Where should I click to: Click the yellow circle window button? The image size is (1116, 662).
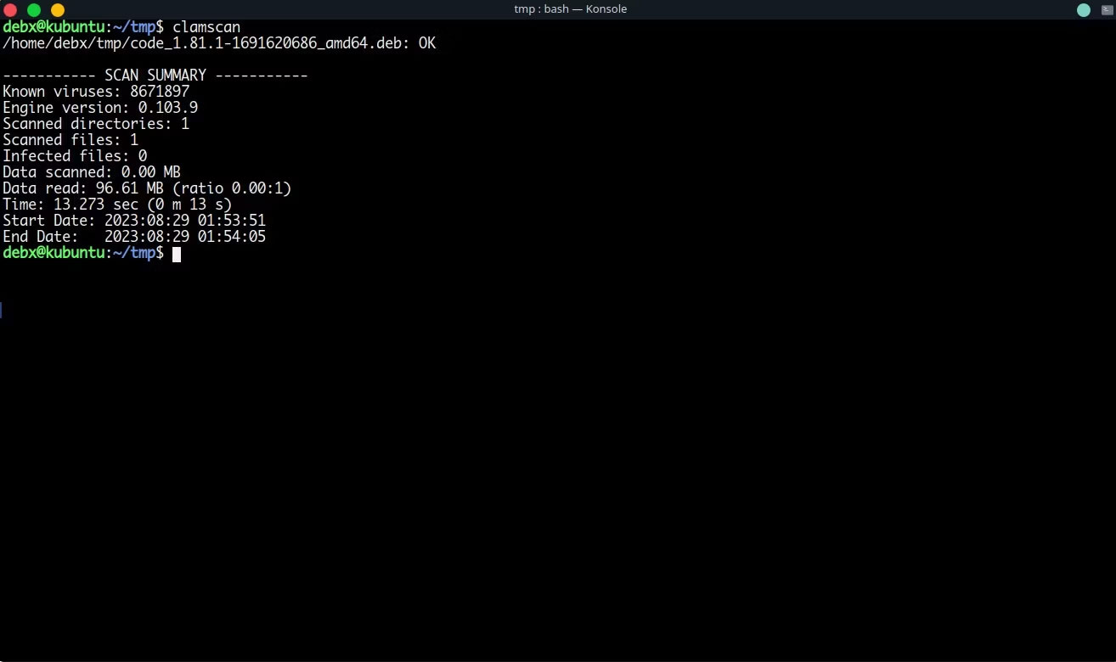click(x=58, y=10)
